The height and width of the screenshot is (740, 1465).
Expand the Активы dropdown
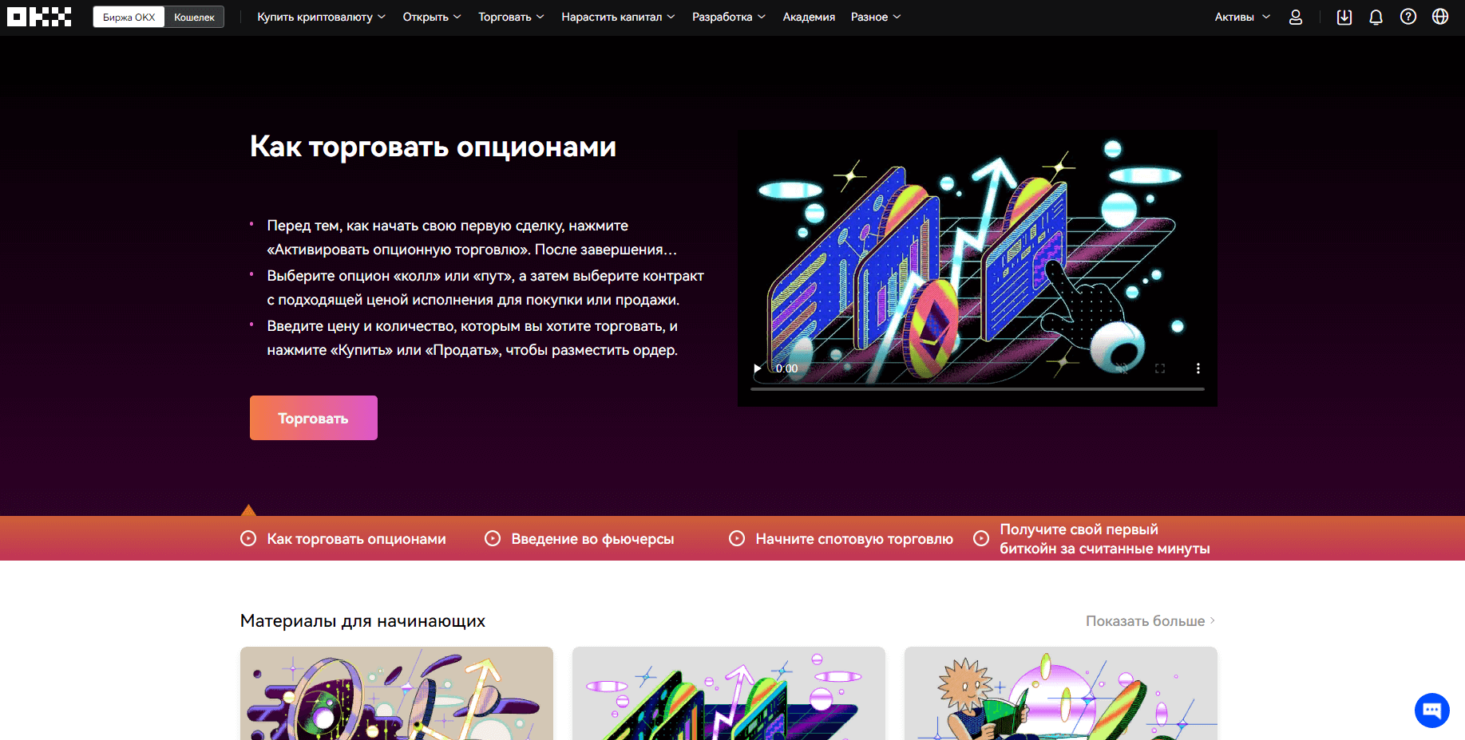pos(1241,17)
